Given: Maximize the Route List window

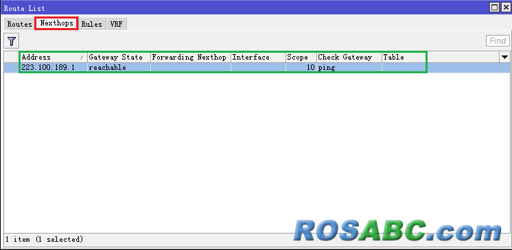Looking at the screenshot, I should 495,7.
